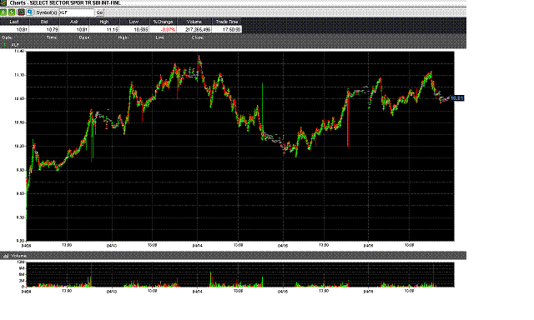Click the Go button
534x320 pixels.
(99, 12)
